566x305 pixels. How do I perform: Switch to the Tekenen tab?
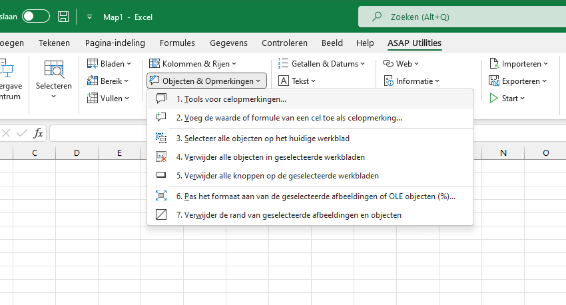[54, 43]
